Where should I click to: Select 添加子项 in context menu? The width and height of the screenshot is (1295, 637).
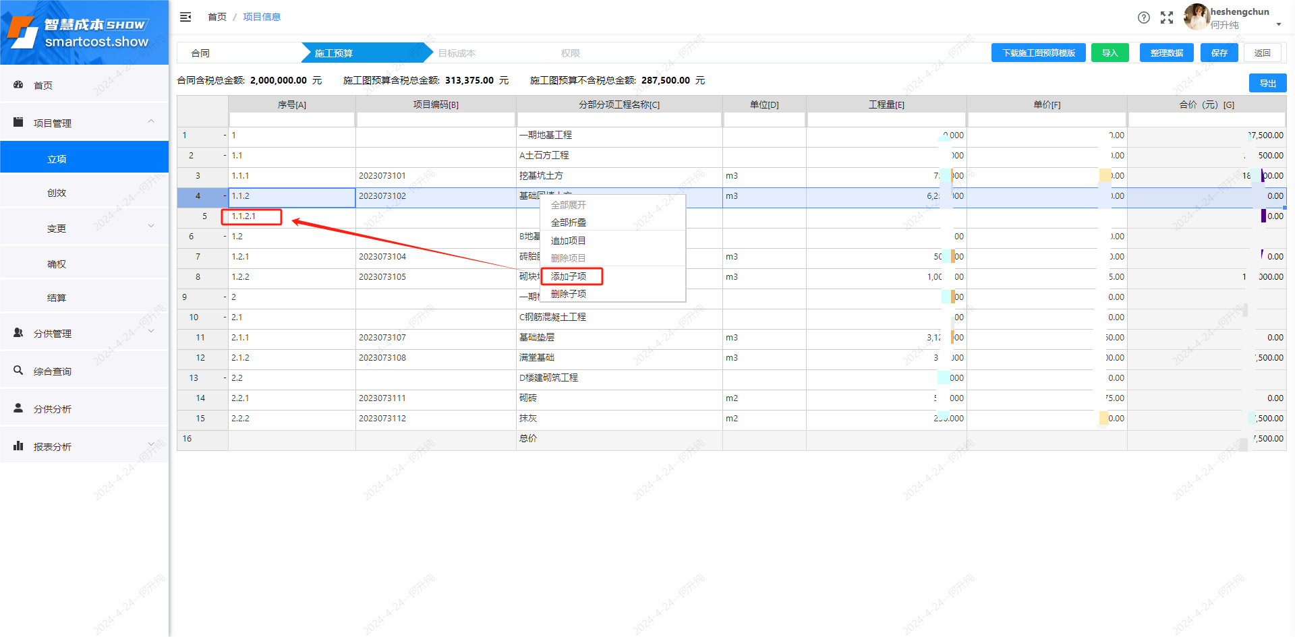point(569,276)
